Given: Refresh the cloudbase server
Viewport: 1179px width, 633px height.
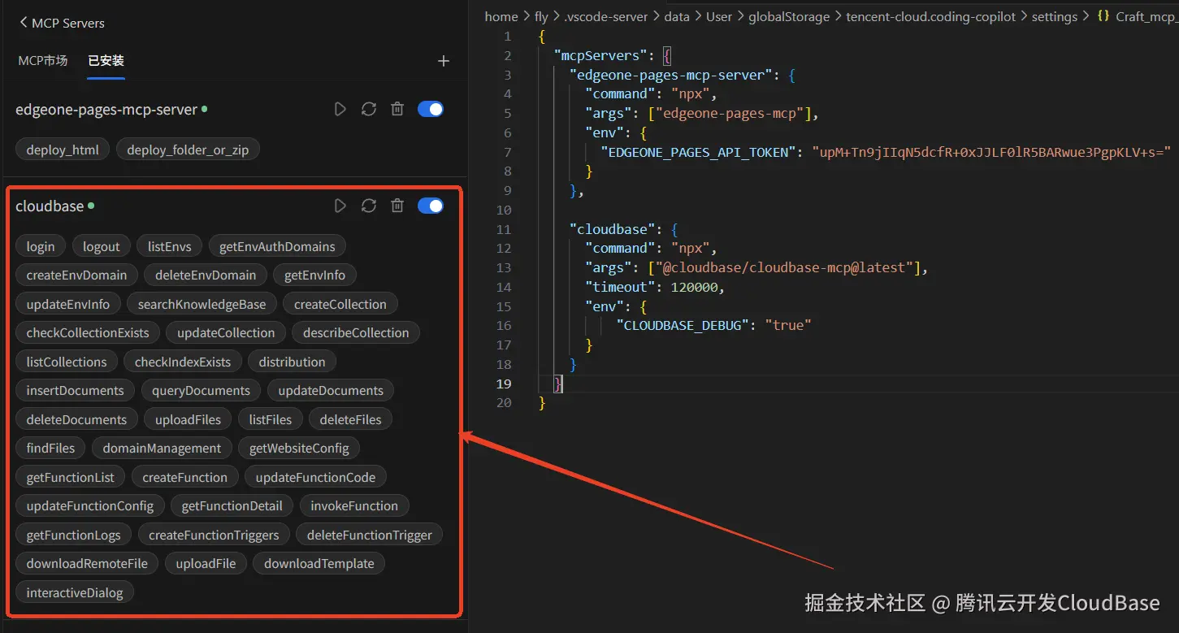Looking at the screenshot, I should pyautogui.click(x=368, y=206).
